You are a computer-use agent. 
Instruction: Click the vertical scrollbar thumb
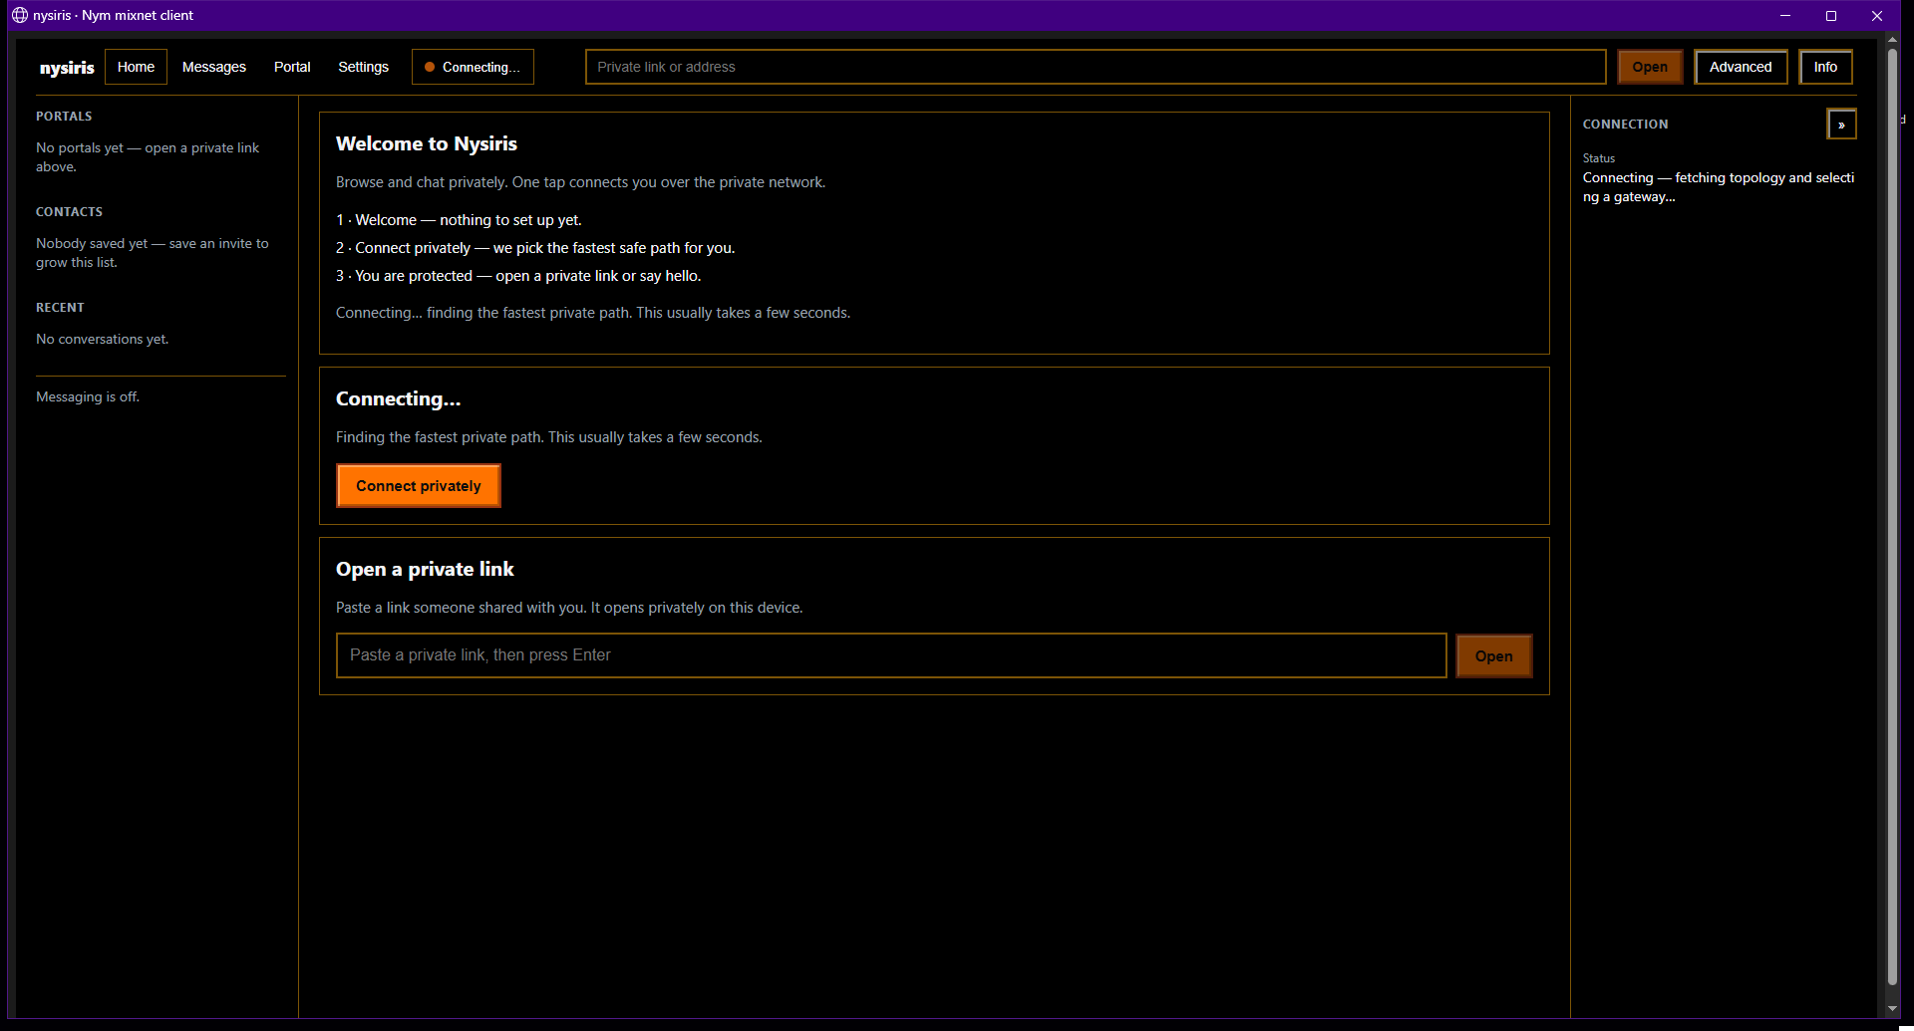(x=1892, y=518)
